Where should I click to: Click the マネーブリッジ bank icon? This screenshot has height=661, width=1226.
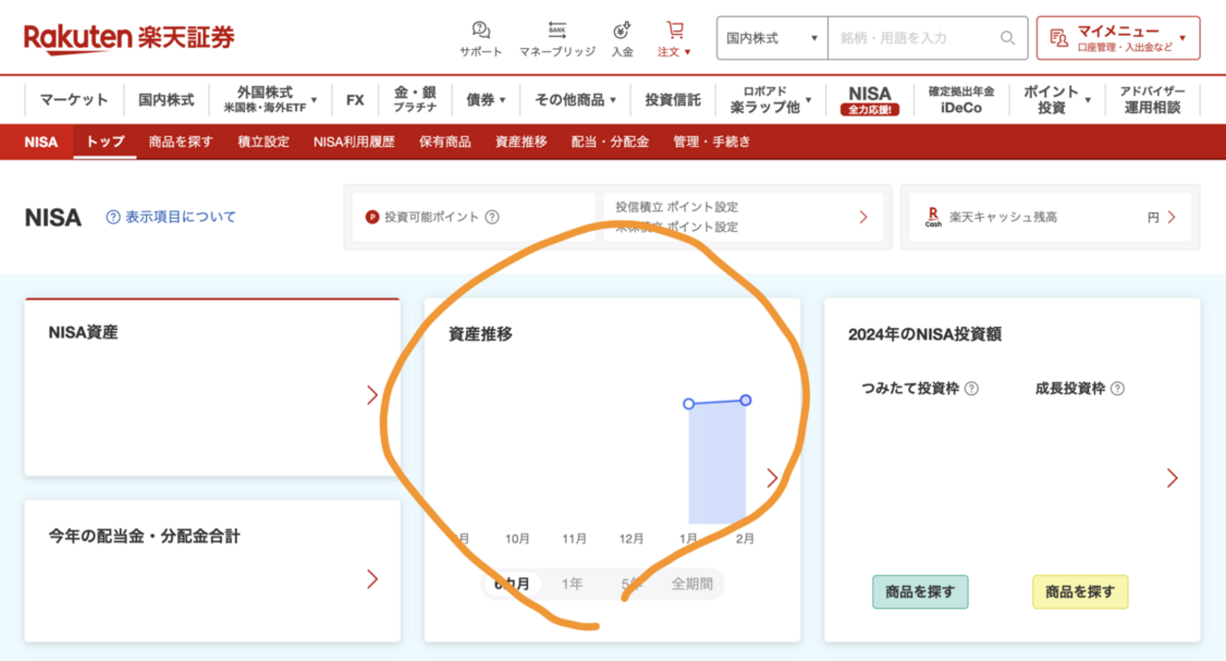coord(558,29)
